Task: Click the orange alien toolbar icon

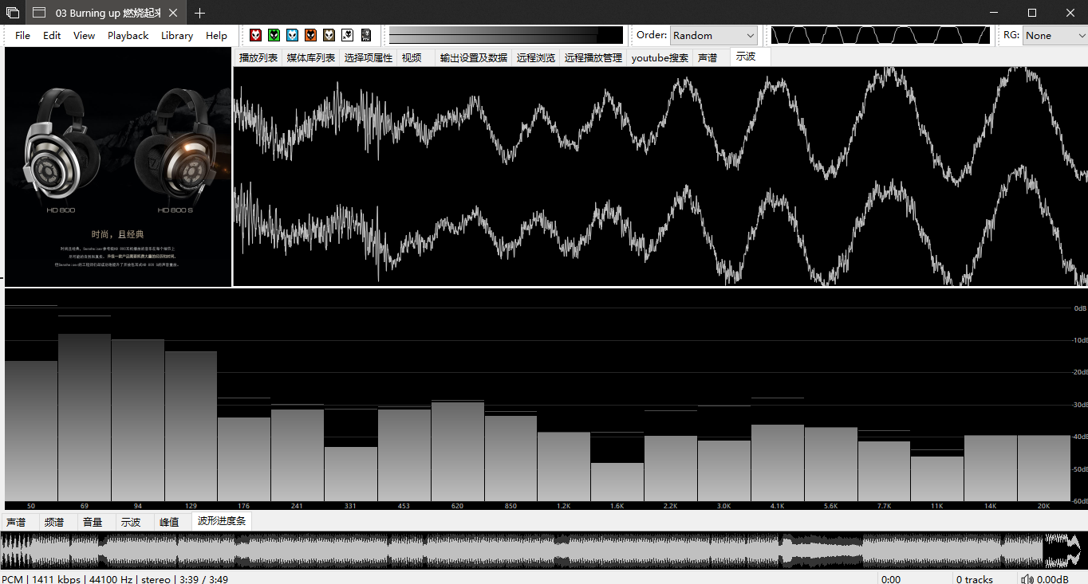Action: [310, 35]
